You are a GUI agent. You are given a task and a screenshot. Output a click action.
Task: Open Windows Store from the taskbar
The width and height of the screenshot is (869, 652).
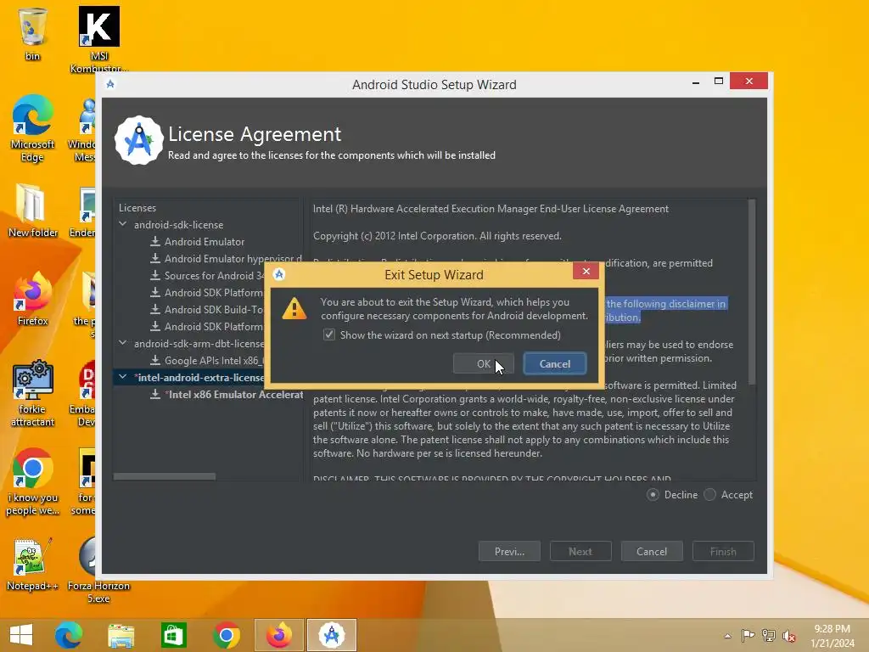tap(173, 635)
